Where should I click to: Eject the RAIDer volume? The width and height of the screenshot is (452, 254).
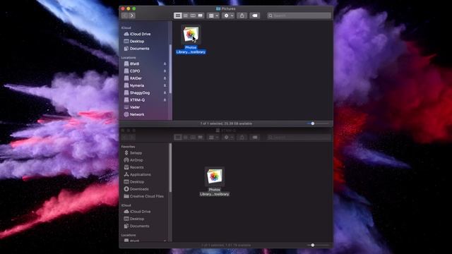tap(165, 78)
